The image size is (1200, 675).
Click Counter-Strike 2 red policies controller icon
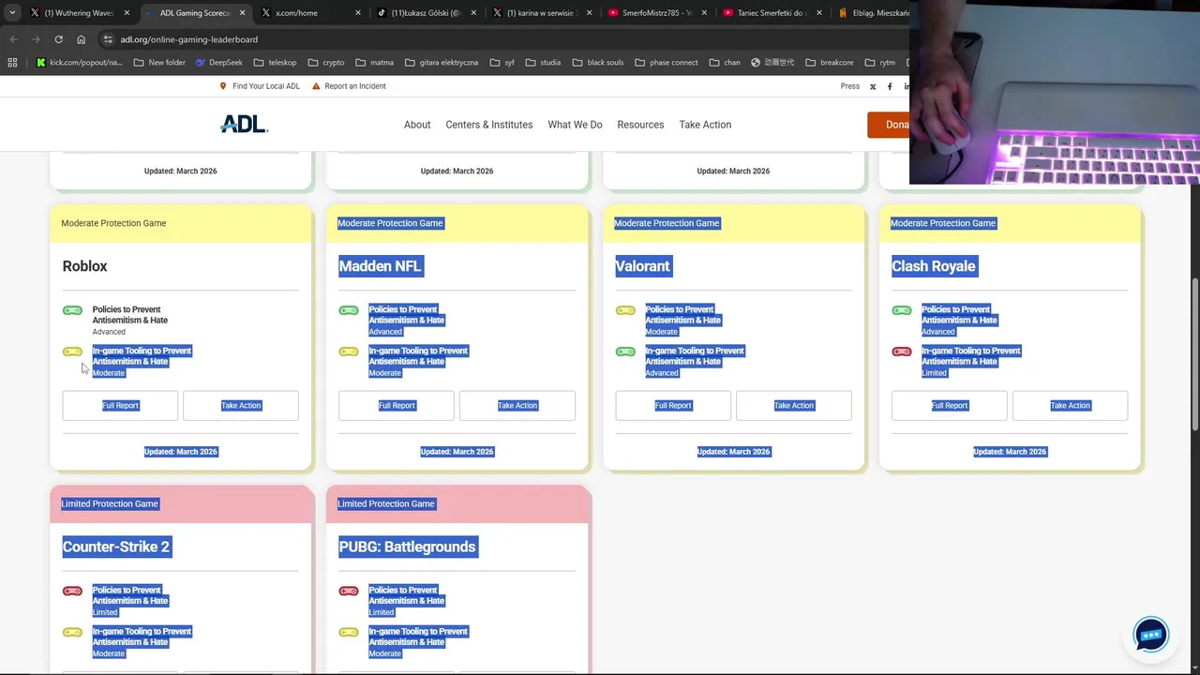point(72,591)
